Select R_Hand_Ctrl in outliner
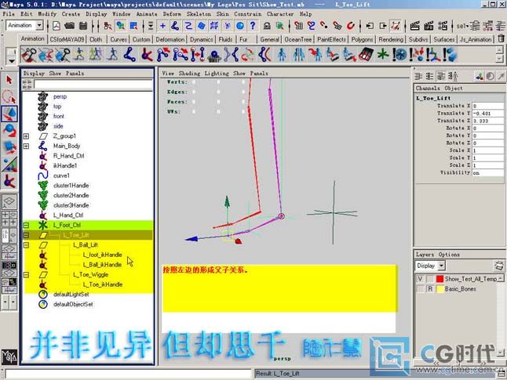The image size is (507, 380). [68, 156]
